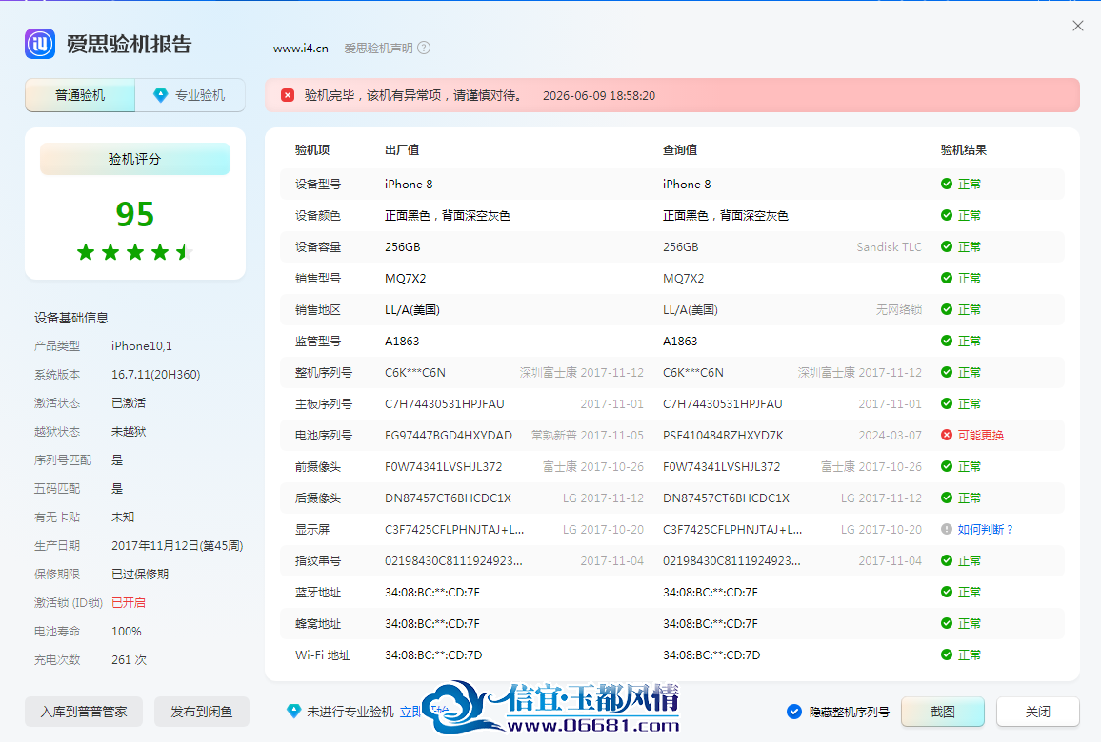Click the 已过保修期 warranty value
The width and height of the screenshot is (1101, 742).
[140, 574]
